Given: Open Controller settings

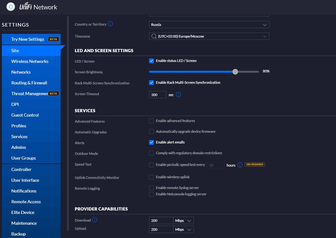Looking at the screenshot, I should tap(31, 169).
